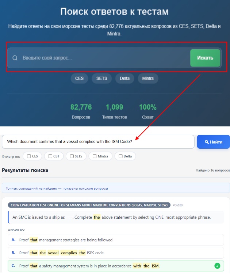Image resolution: width=230 pixels, height=274 pixels.
Task: Click the Точных совпадений не найдено notice
Action: point(116,188)
